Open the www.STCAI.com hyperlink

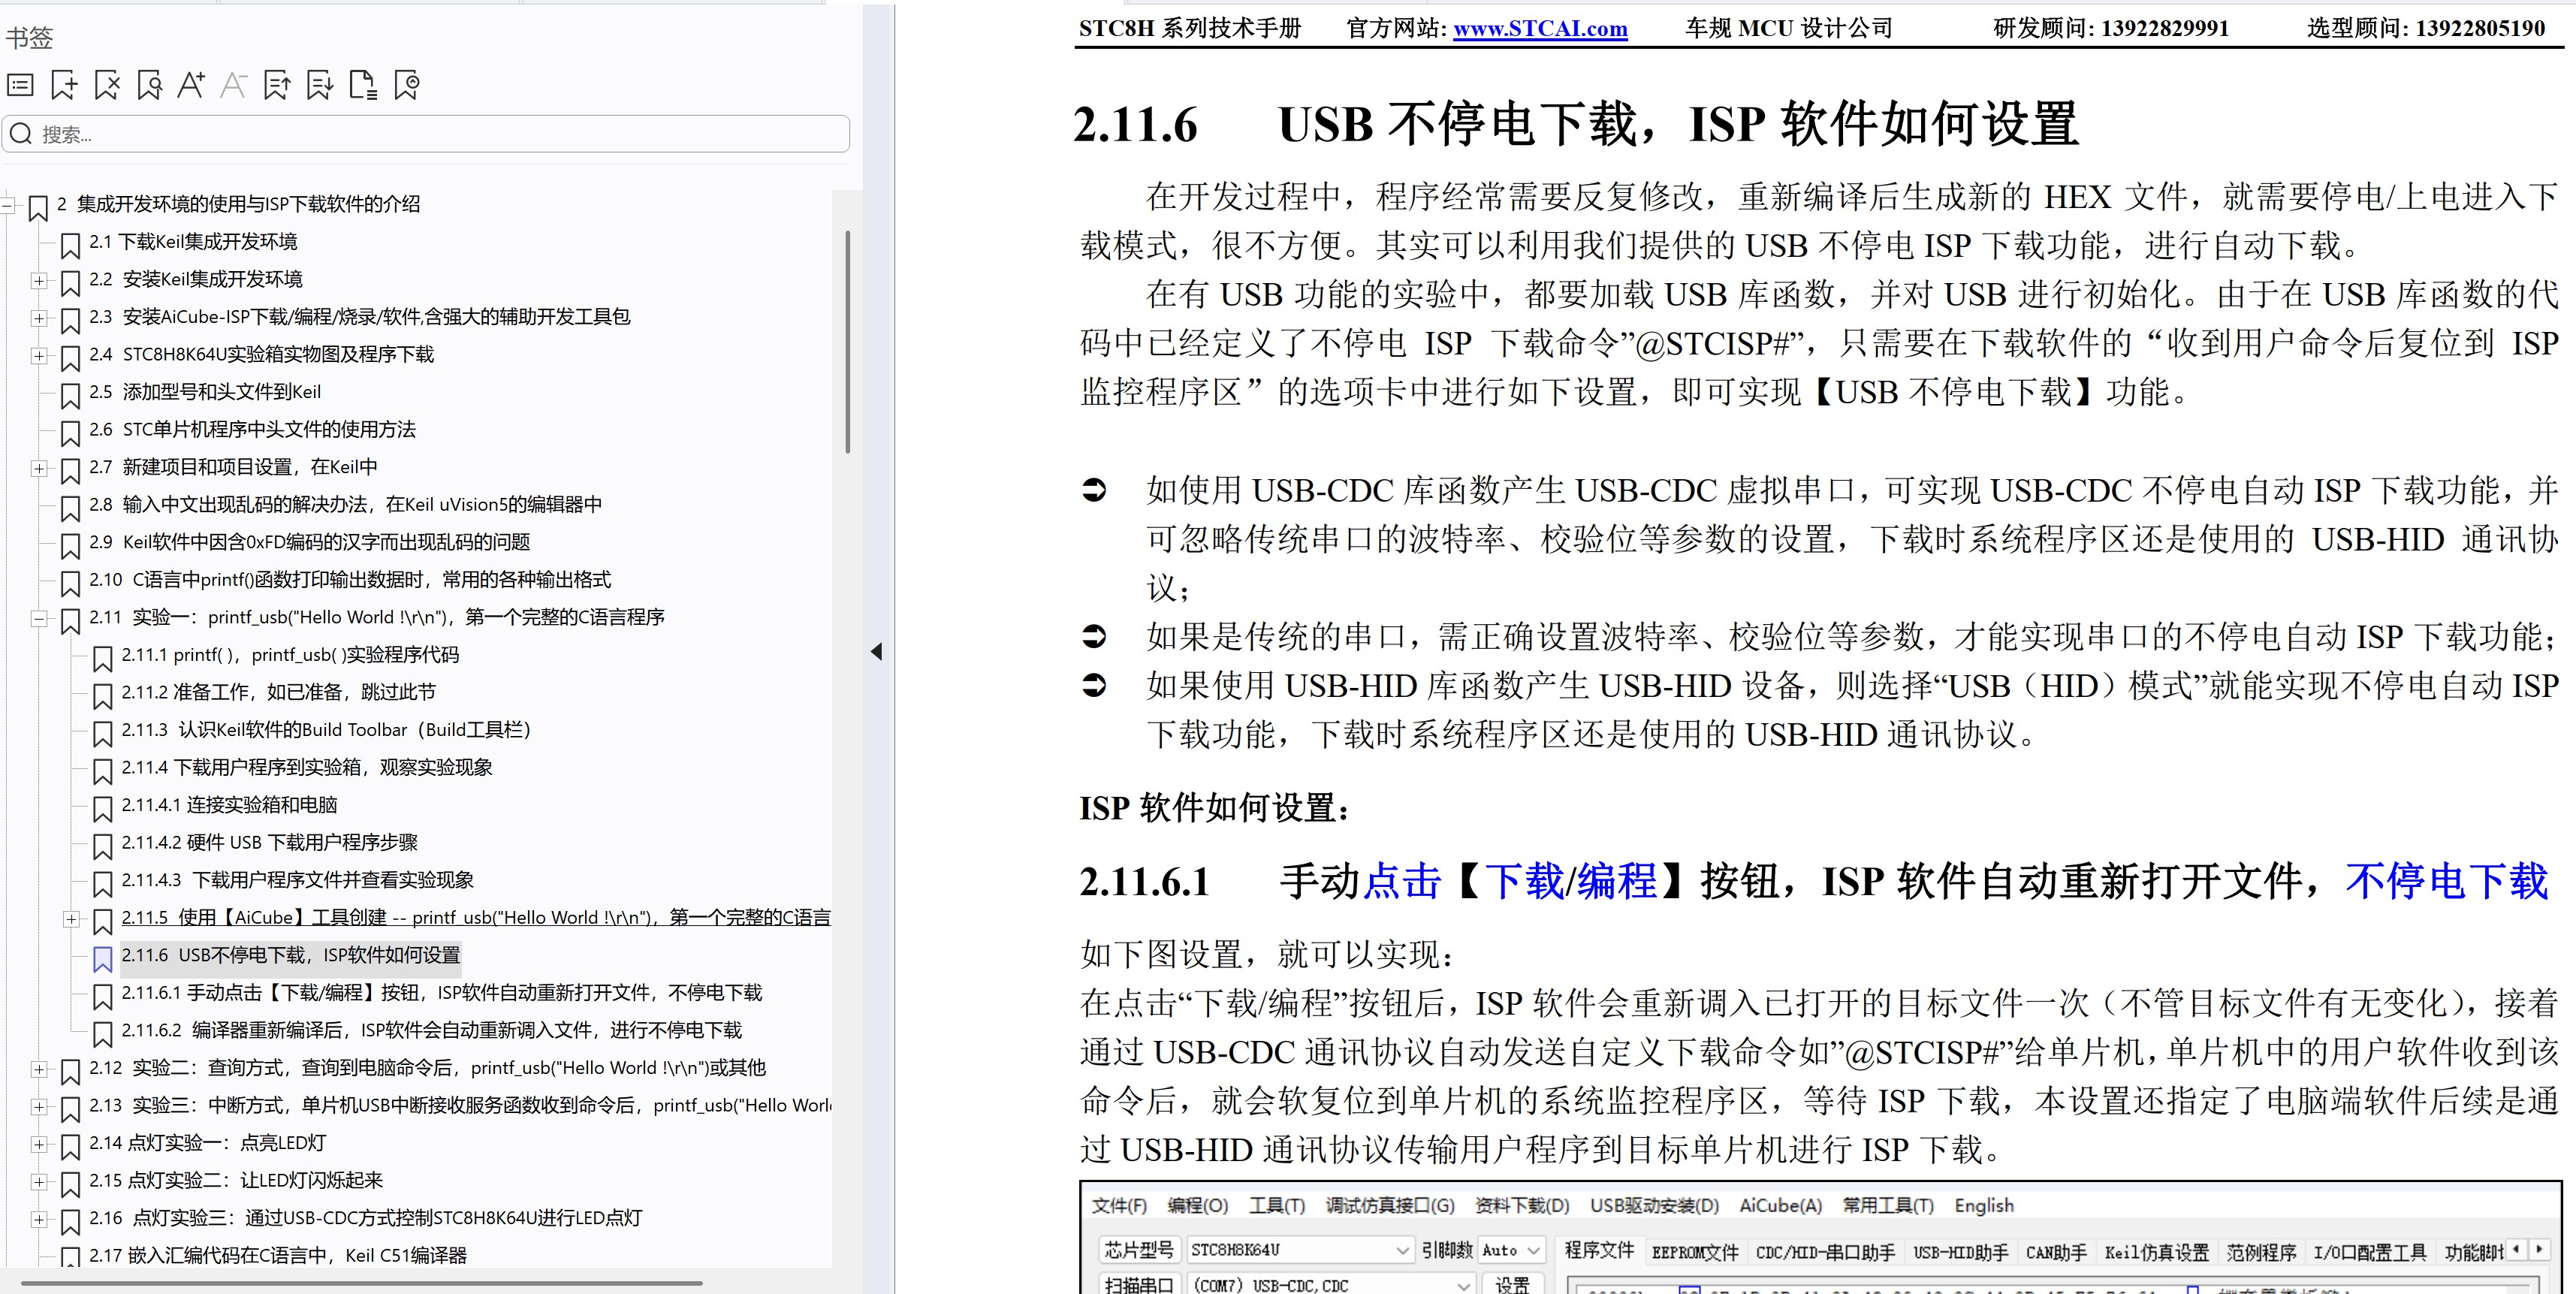click(1540, 28)
